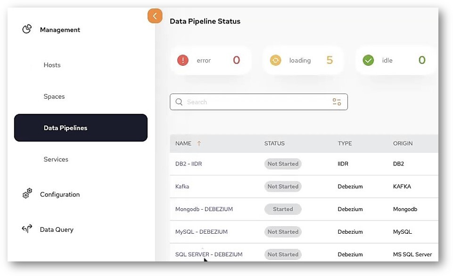Click Not Started badge for MySQL - DEBEZIUM

283,232
